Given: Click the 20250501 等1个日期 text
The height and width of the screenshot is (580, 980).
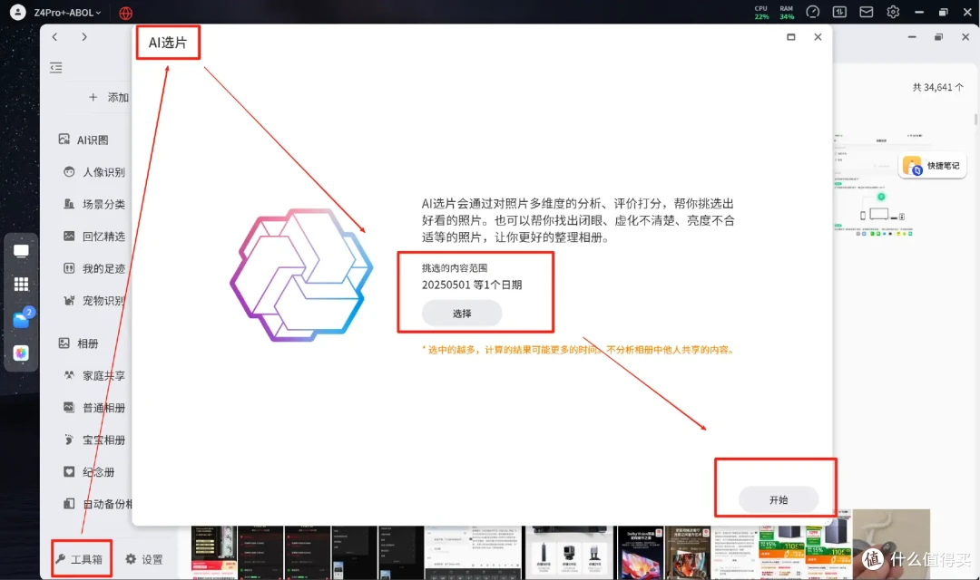Looking at the screenshot, I should (472, 285).
